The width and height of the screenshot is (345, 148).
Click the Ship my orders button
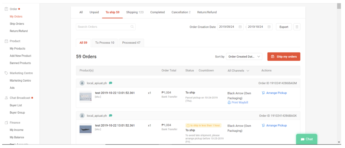[284, 57]
